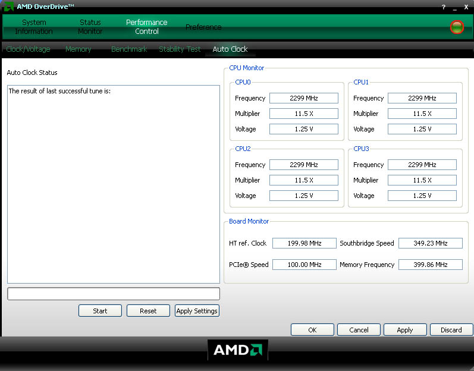Click 'The result of last successful tune is:' text

[x=59, y=91]
